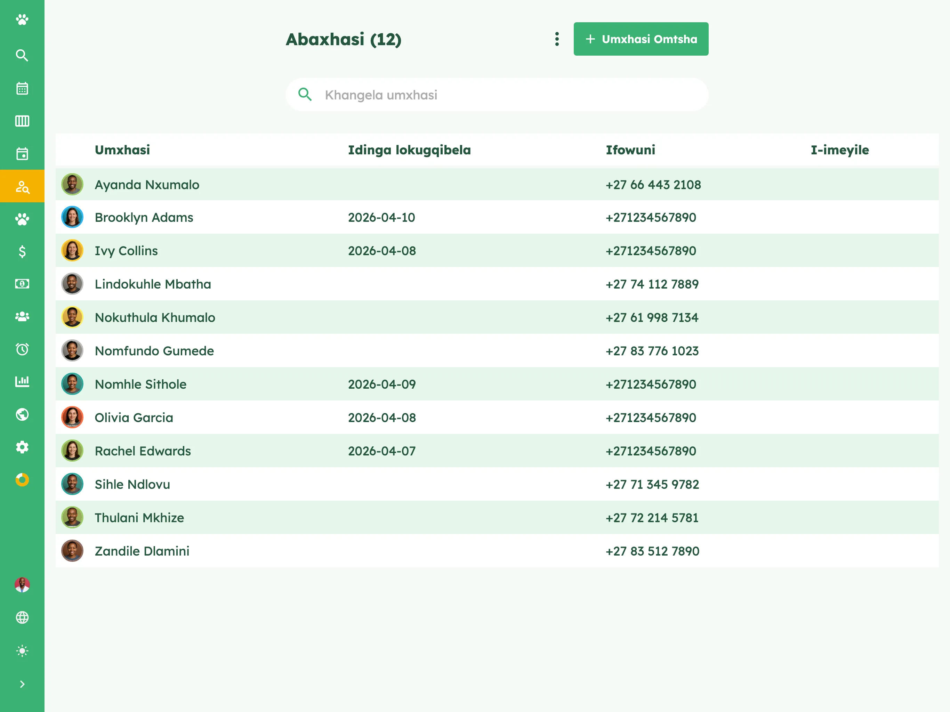Open the staff group icon in sidebar
The height and width of the screenshot is (712, 950).
pos(22,316)
